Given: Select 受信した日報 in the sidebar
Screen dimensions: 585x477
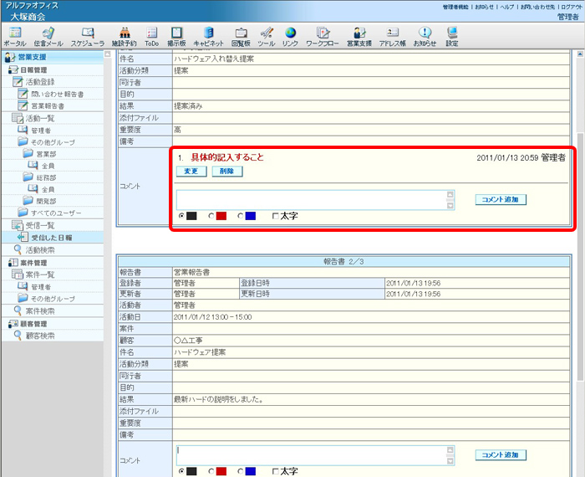Looking at the screenshot, I should click(x=51, y=237).
